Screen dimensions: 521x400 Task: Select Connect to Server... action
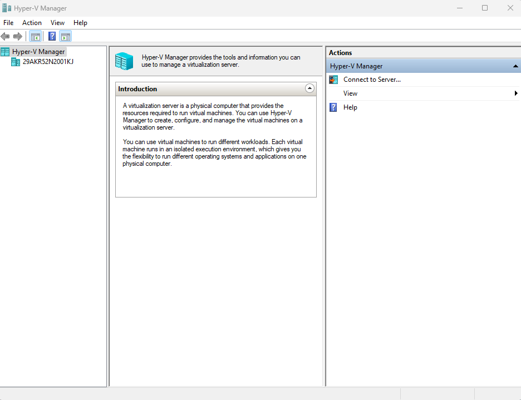tap(372, 80)
